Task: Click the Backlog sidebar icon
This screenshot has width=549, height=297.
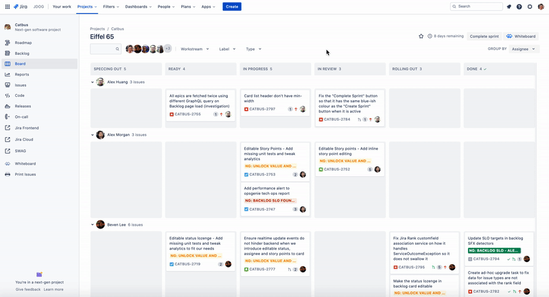Action: point(8,54)
